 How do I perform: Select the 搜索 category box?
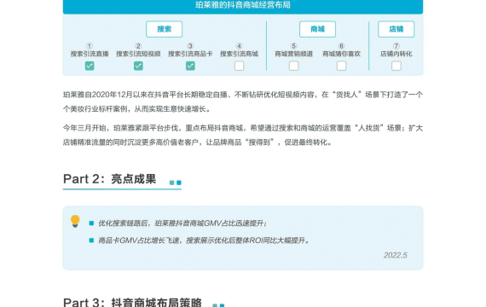(x=165, y=29)
